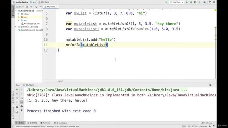Click the stop icon in the top toolbar
The height and width of the screenshot is (128, 228).
pyautogui.click(x=199, y=2)
